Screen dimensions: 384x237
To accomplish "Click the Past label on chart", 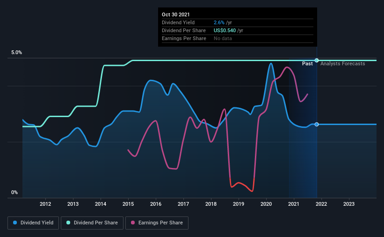I will coord(307,63).
